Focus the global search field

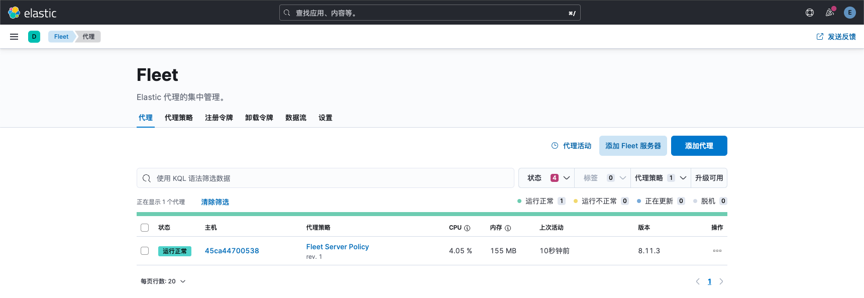(430, 13)
